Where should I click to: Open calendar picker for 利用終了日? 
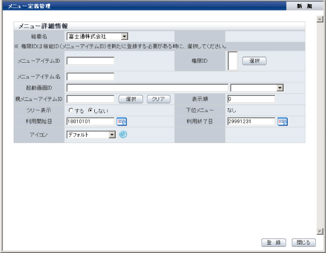pyautogui.click(x=282, y=122)
